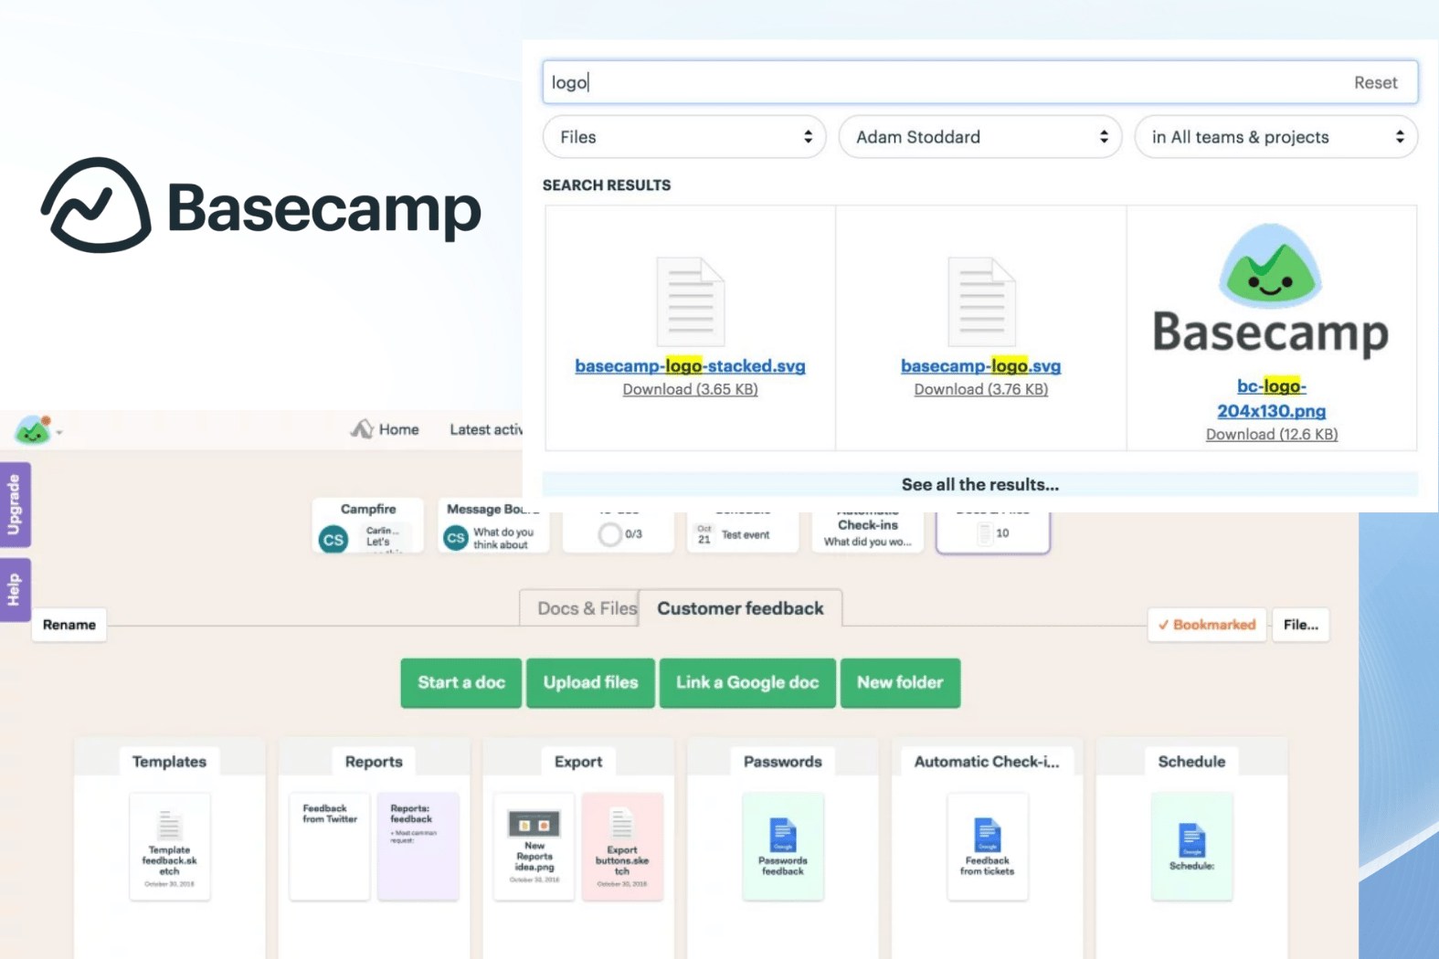The image size is (1439, 959).
Task: Open basecamp-logo.svg link
Action: 980,366
